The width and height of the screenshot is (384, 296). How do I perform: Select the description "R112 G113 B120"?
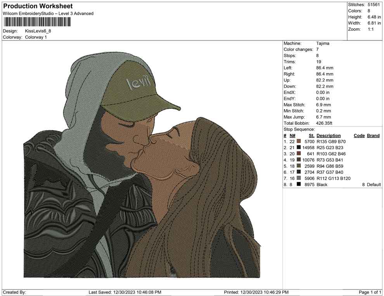[x=333, y=178]
